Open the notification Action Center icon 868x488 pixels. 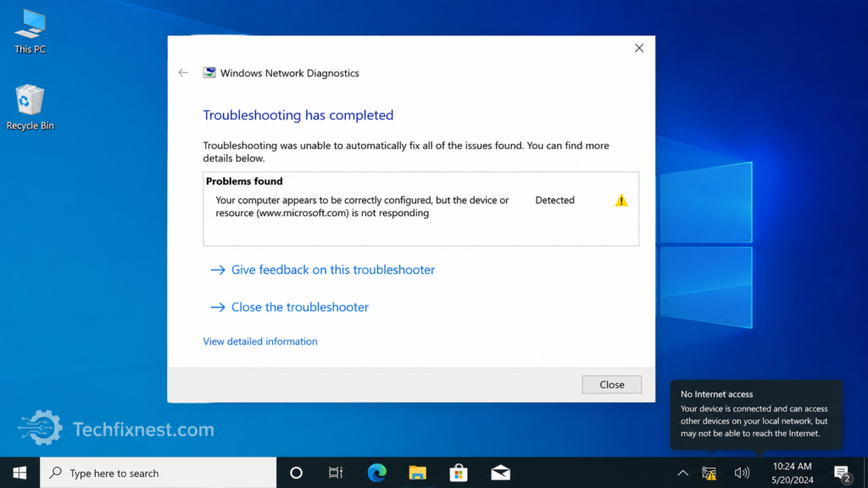point(843,473)
